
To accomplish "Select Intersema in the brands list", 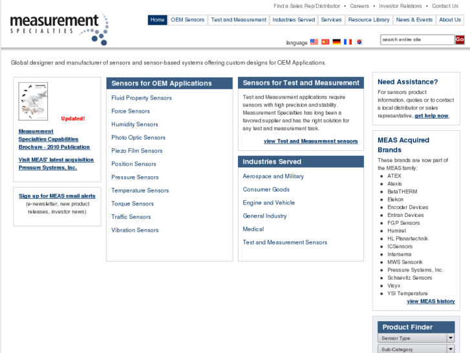I will [400, 254].
